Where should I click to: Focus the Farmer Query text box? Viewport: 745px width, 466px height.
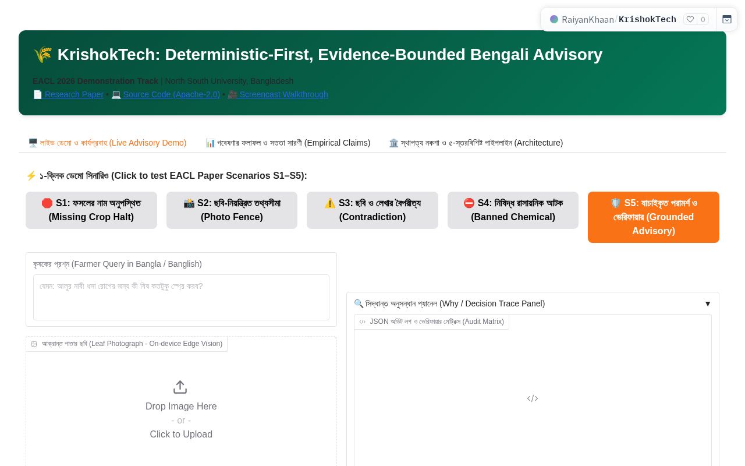[181, 297]
